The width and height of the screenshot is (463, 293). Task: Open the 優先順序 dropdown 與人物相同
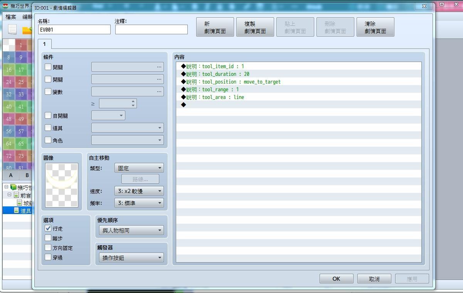pyautogui.click(x=131, y=230)
